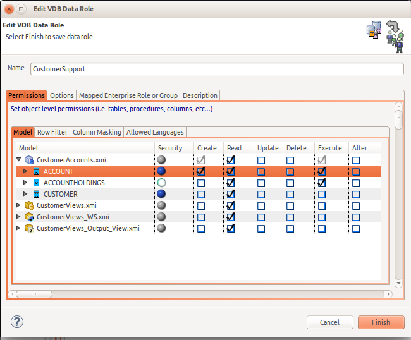Open the help question mark icon
This screenshot has height=340, width=411.
(17, 322)
